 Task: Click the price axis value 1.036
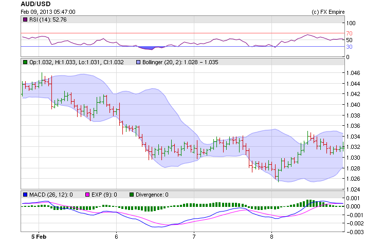click(x=353, y=126)
